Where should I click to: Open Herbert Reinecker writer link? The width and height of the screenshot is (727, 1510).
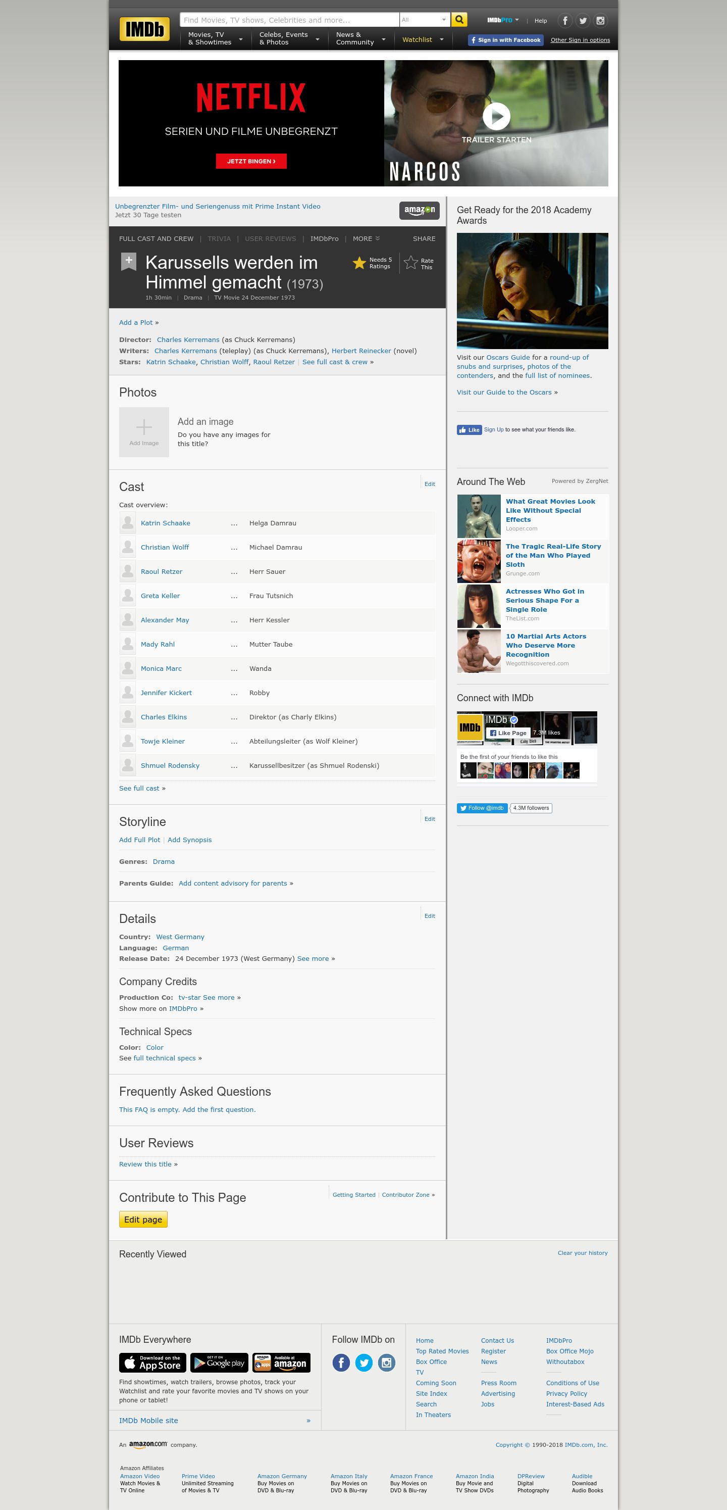pyautogui.click(x=361, y=351)
